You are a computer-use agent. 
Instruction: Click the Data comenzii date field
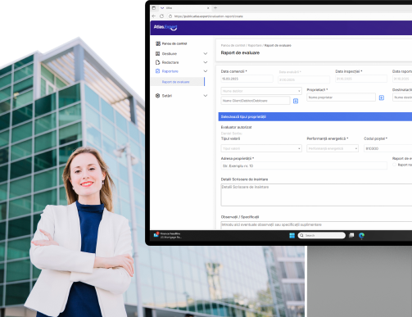tap(247, 79)
